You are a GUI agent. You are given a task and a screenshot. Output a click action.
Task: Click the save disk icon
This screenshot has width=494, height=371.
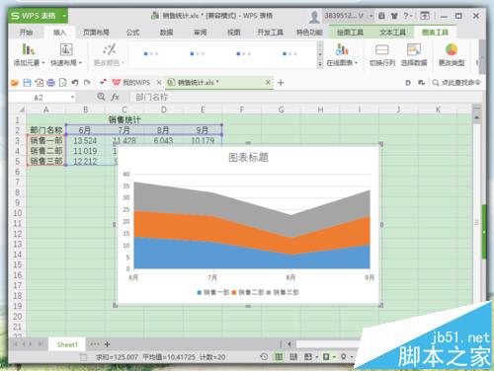27,83
